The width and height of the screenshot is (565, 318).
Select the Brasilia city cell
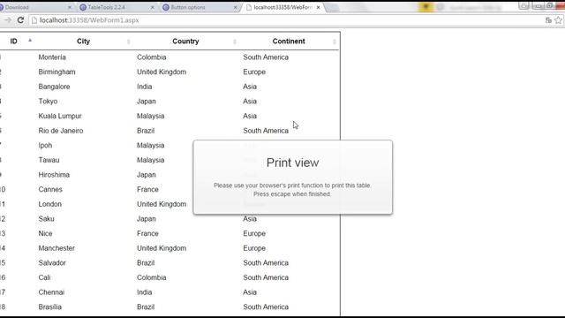click(49, 307)
